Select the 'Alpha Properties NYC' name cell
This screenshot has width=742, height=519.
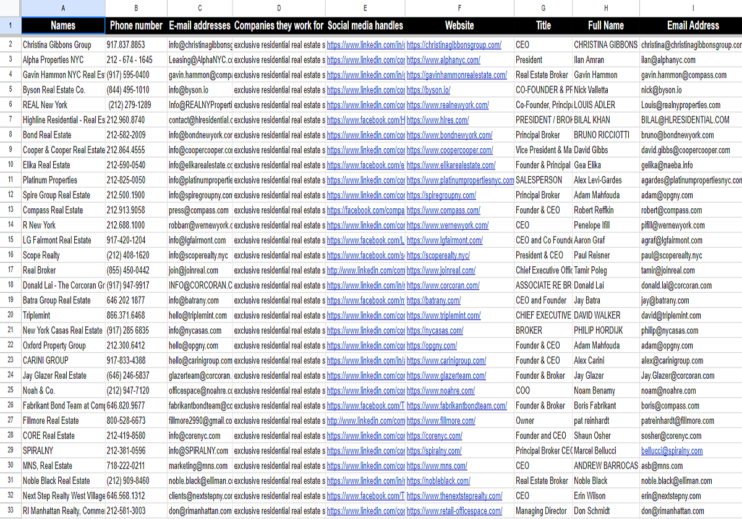63,60
